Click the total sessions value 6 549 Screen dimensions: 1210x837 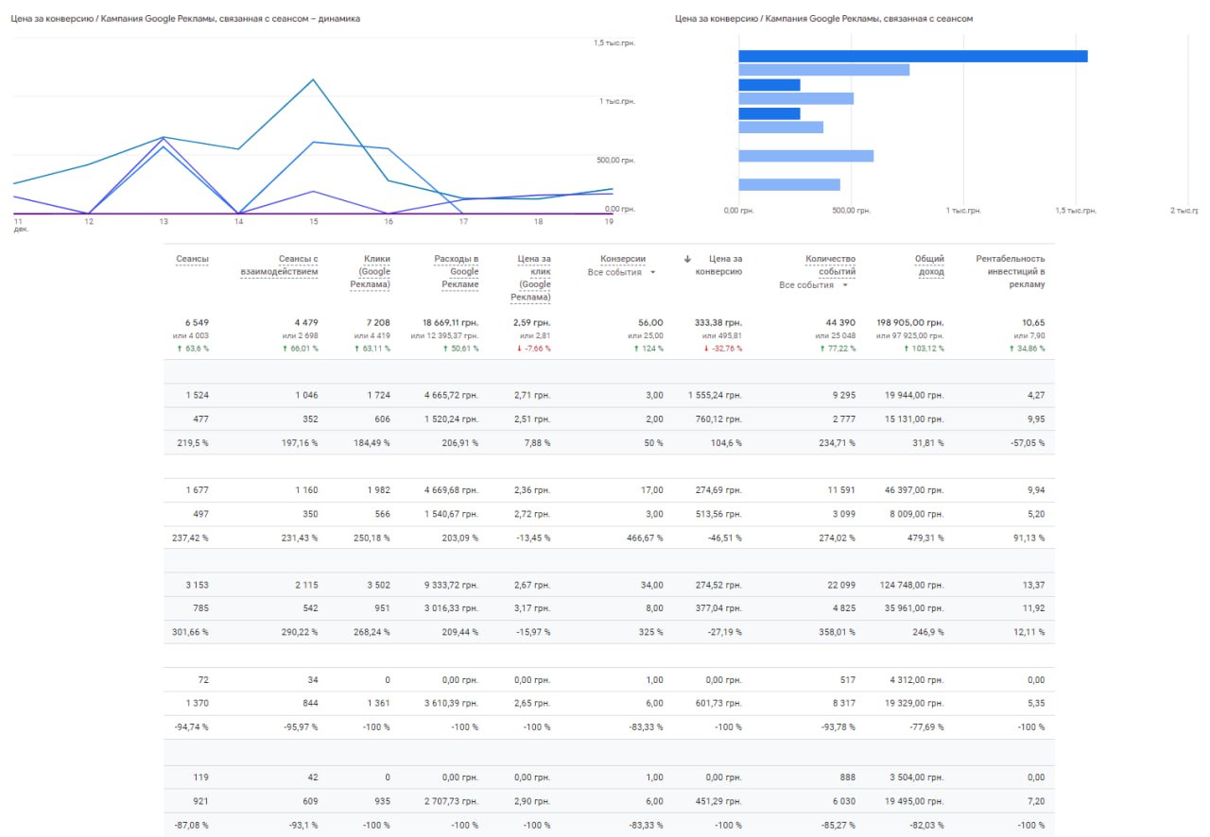196,323
